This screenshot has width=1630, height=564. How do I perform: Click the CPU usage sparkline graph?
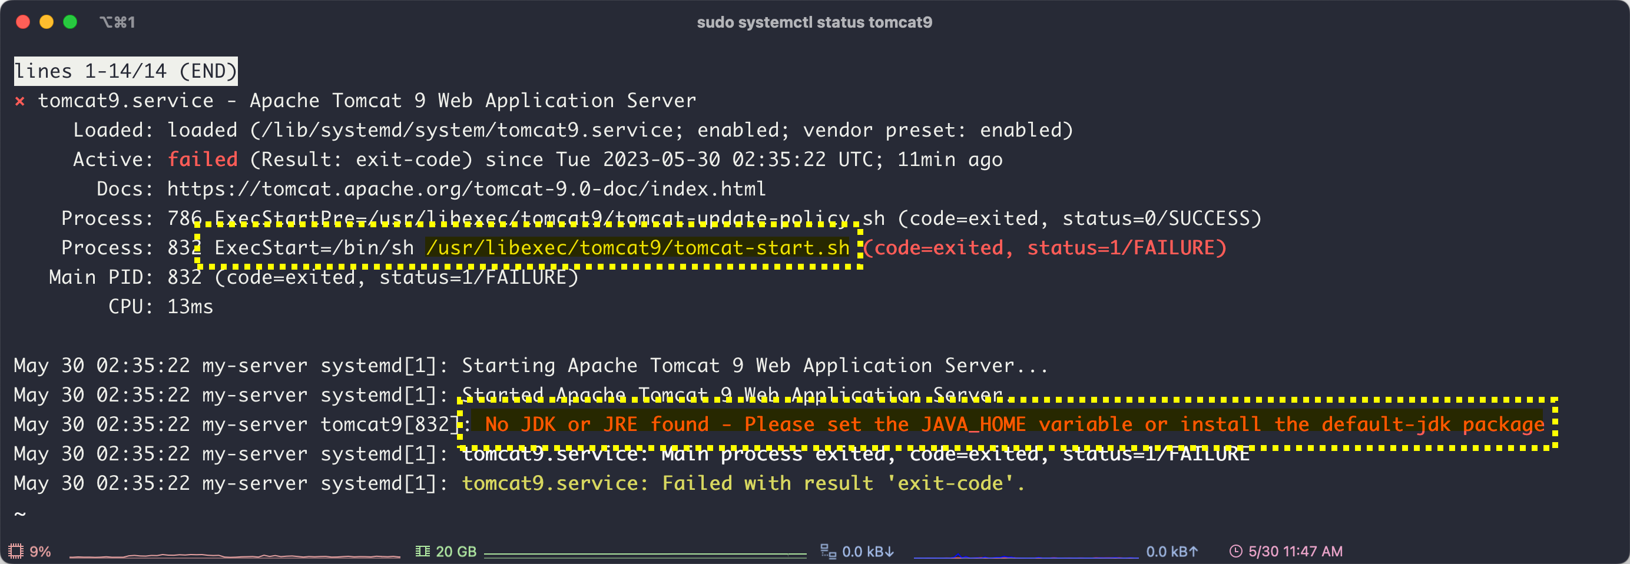tap(234, 555)
